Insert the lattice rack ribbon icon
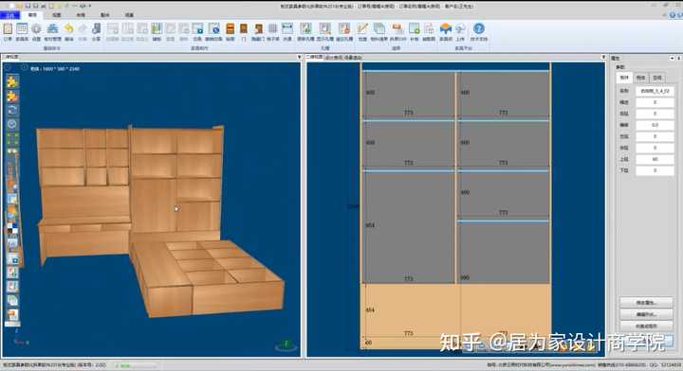The image size is (683, 371). pyautogui.click(x=272, y=29)
